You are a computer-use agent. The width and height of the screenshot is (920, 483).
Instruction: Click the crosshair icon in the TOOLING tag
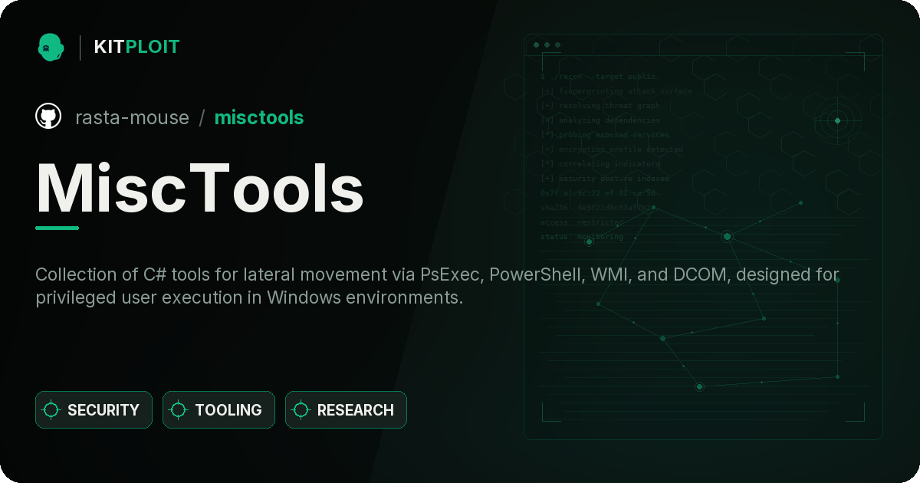click(x=179, y=410)
